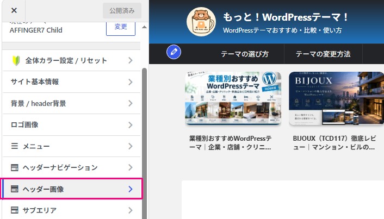Click the 変更 theme change button

(x=121, y=27)
